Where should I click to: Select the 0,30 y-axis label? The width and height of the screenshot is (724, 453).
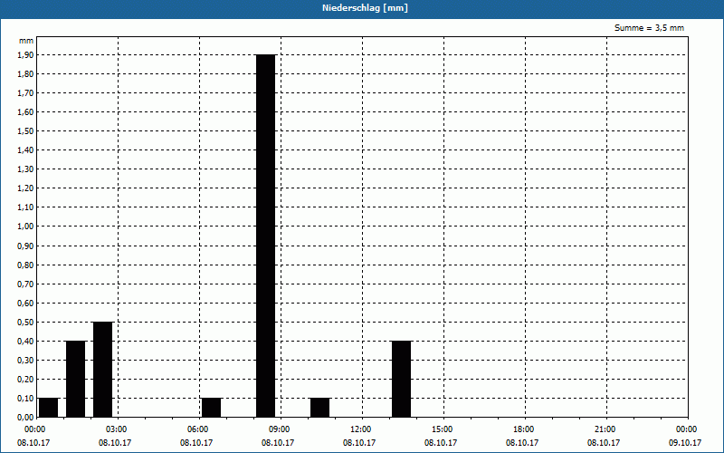point(25,361)
